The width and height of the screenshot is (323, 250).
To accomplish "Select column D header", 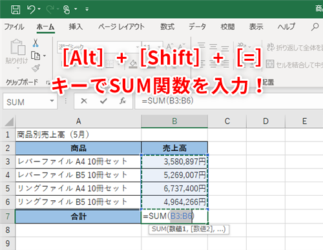I will [266, 121].
